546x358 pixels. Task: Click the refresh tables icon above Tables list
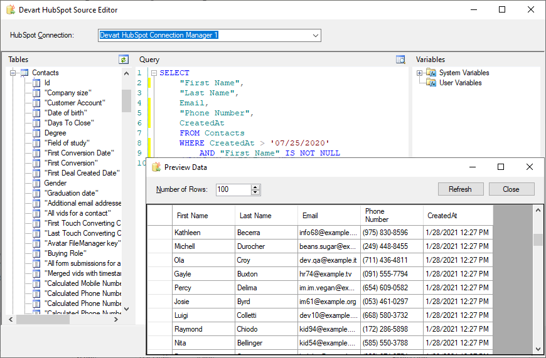[x=124, y=60]
